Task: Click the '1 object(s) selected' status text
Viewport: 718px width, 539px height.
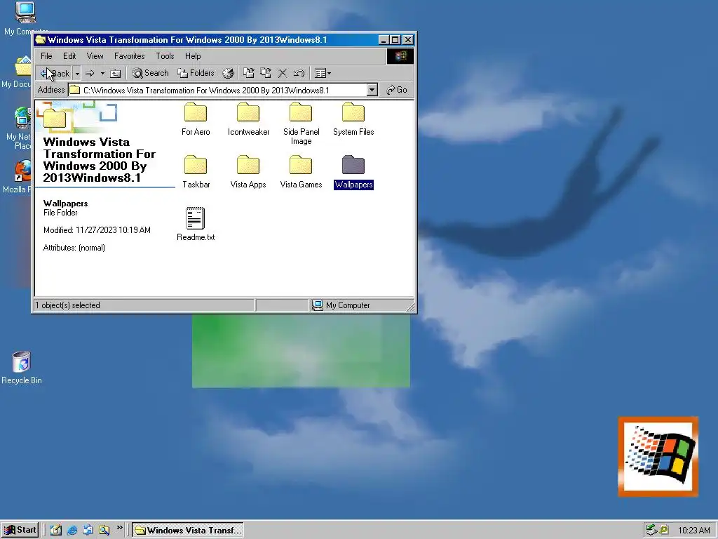Action: [67, 305]
